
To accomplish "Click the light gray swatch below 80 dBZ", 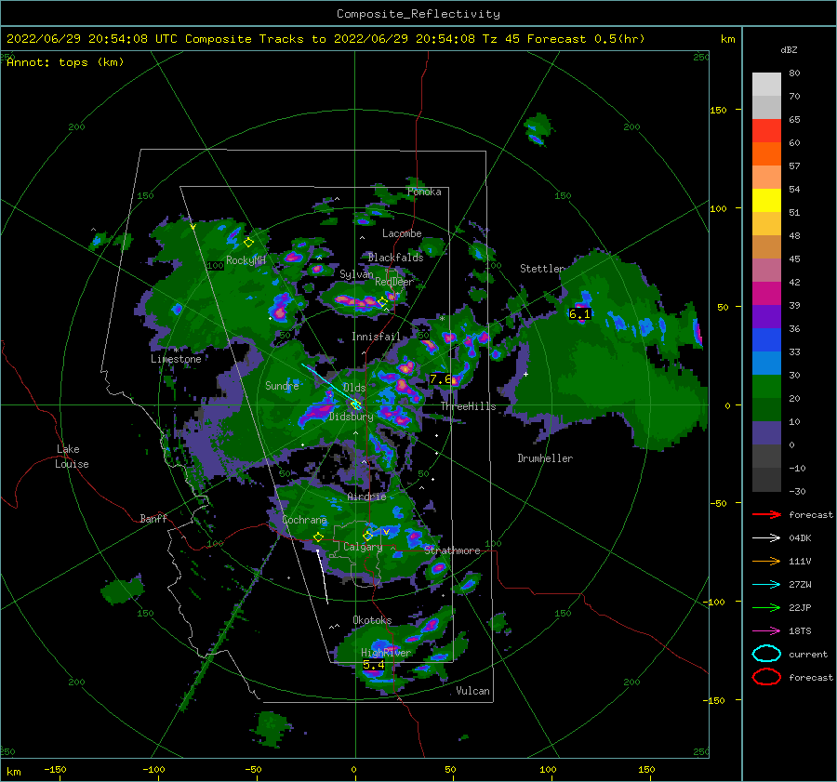I will click(766, 85).
